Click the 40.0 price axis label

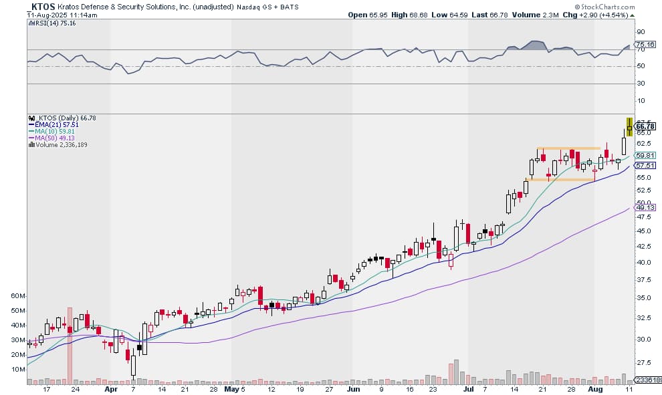(x=643, y=262)
